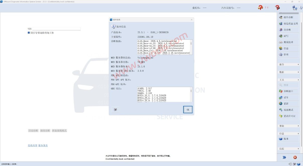Click the Volkswagen AG manufacturer value

coord(145,58)
